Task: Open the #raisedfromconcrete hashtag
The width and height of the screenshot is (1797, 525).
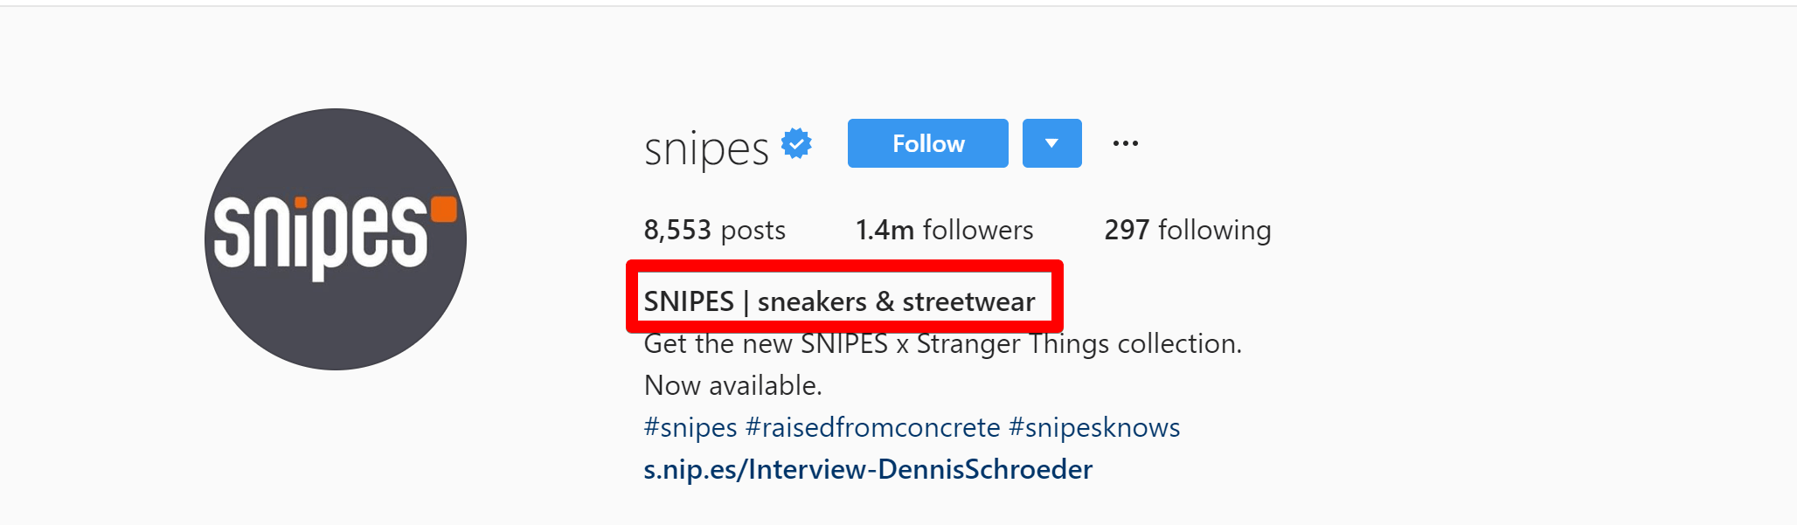Action: 872,427
